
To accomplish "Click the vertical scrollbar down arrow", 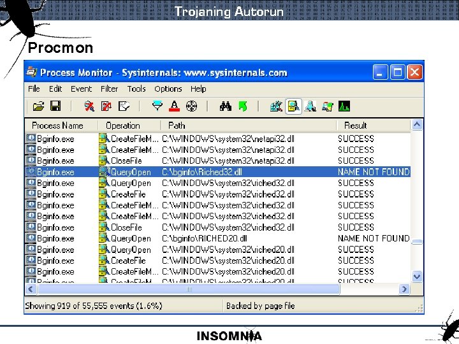I will click(417, 276).
